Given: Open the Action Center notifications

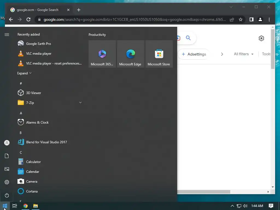Looking at the screenshot, I should 271,206.
